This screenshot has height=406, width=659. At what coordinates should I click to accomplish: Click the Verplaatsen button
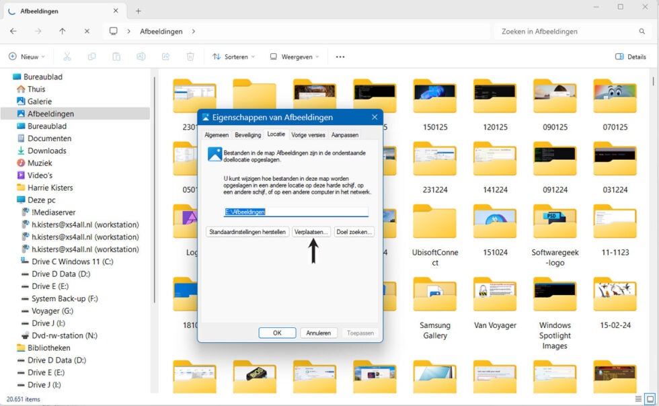311,231
